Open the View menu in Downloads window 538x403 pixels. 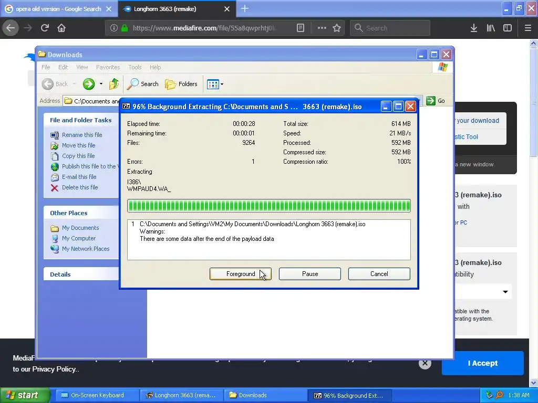tap(82, 67)
